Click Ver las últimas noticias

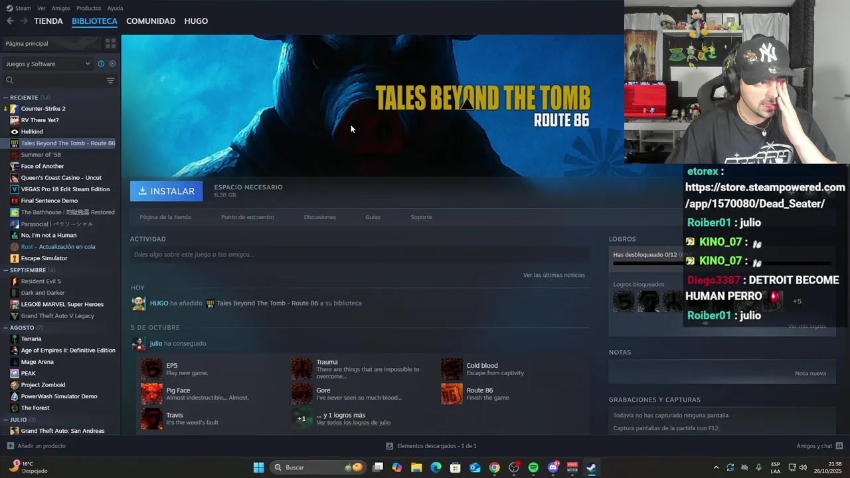(x=554, y=275)
